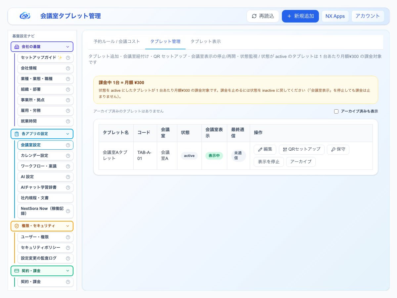Open 会社情報 sidebar item
Viewport: 397px width, 298px height.
(45, 68)
